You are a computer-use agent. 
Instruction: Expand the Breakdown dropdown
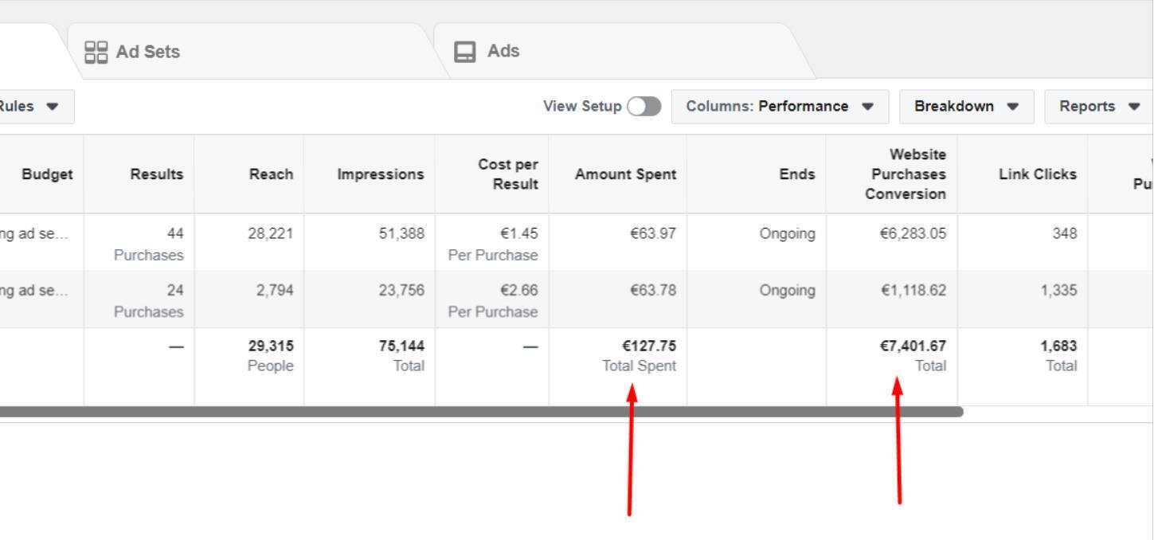point(966,107)
